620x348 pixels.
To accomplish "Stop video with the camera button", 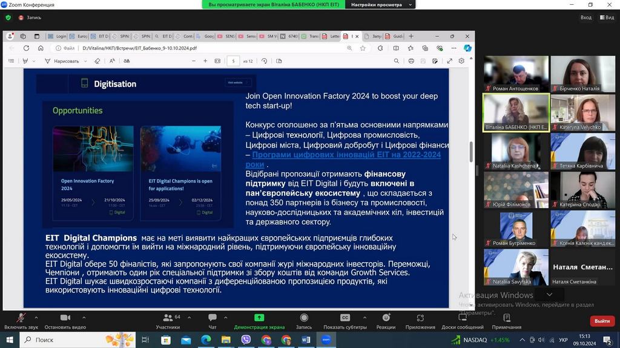I will pyautogui.click(x=65, y=318).
